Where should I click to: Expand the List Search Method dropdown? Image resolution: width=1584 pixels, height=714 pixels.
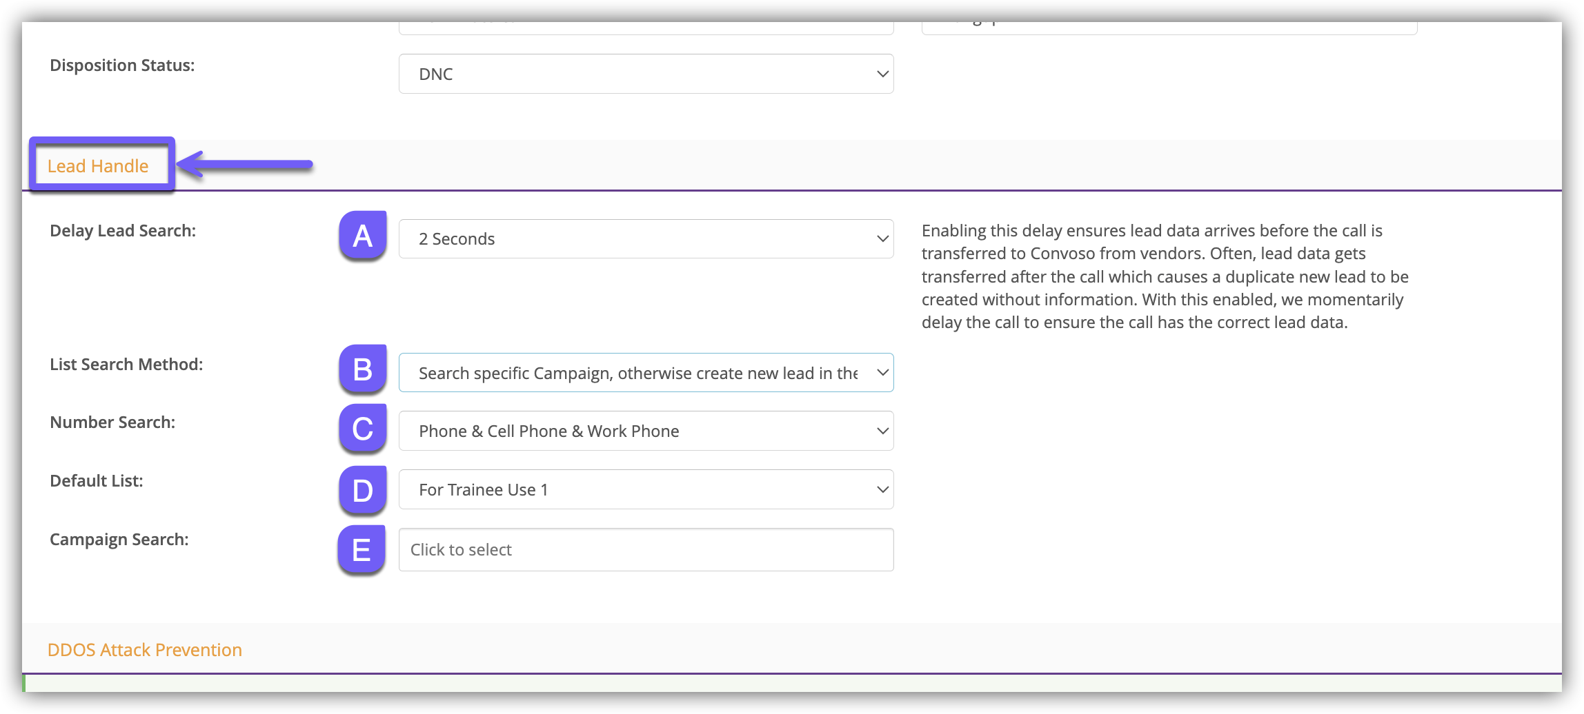click(x=646, y=373)
